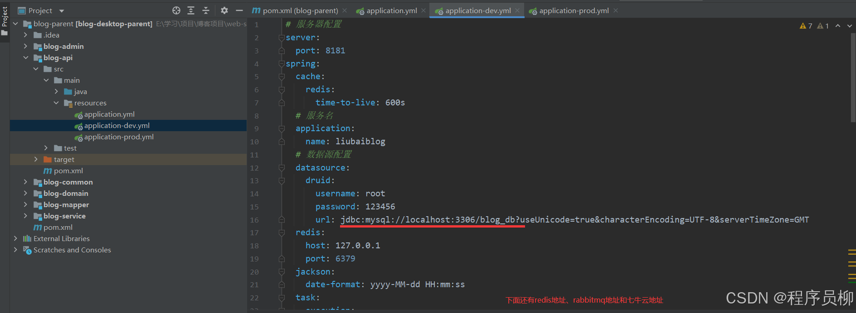856x313 pixels.
Task: Click the date-format value yyyy-MM-dd HH:mm:ss
Action: pyautogui.click(x=418, y=285)
